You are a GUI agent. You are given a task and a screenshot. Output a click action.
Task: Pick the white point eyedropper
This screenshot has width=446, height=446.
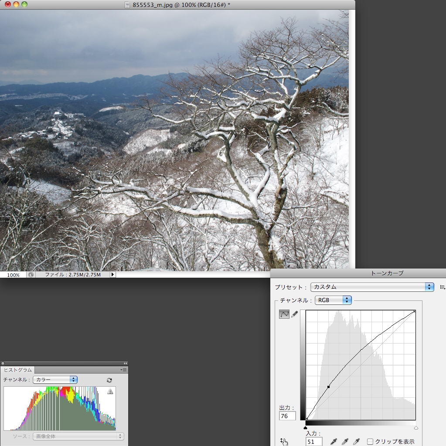tap(356, 442)
